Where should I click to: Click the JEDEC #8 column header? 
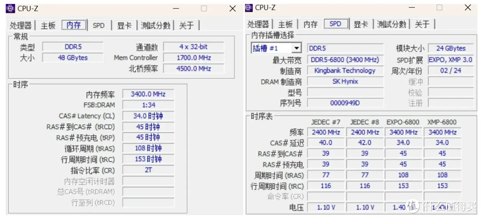(364, 122)
